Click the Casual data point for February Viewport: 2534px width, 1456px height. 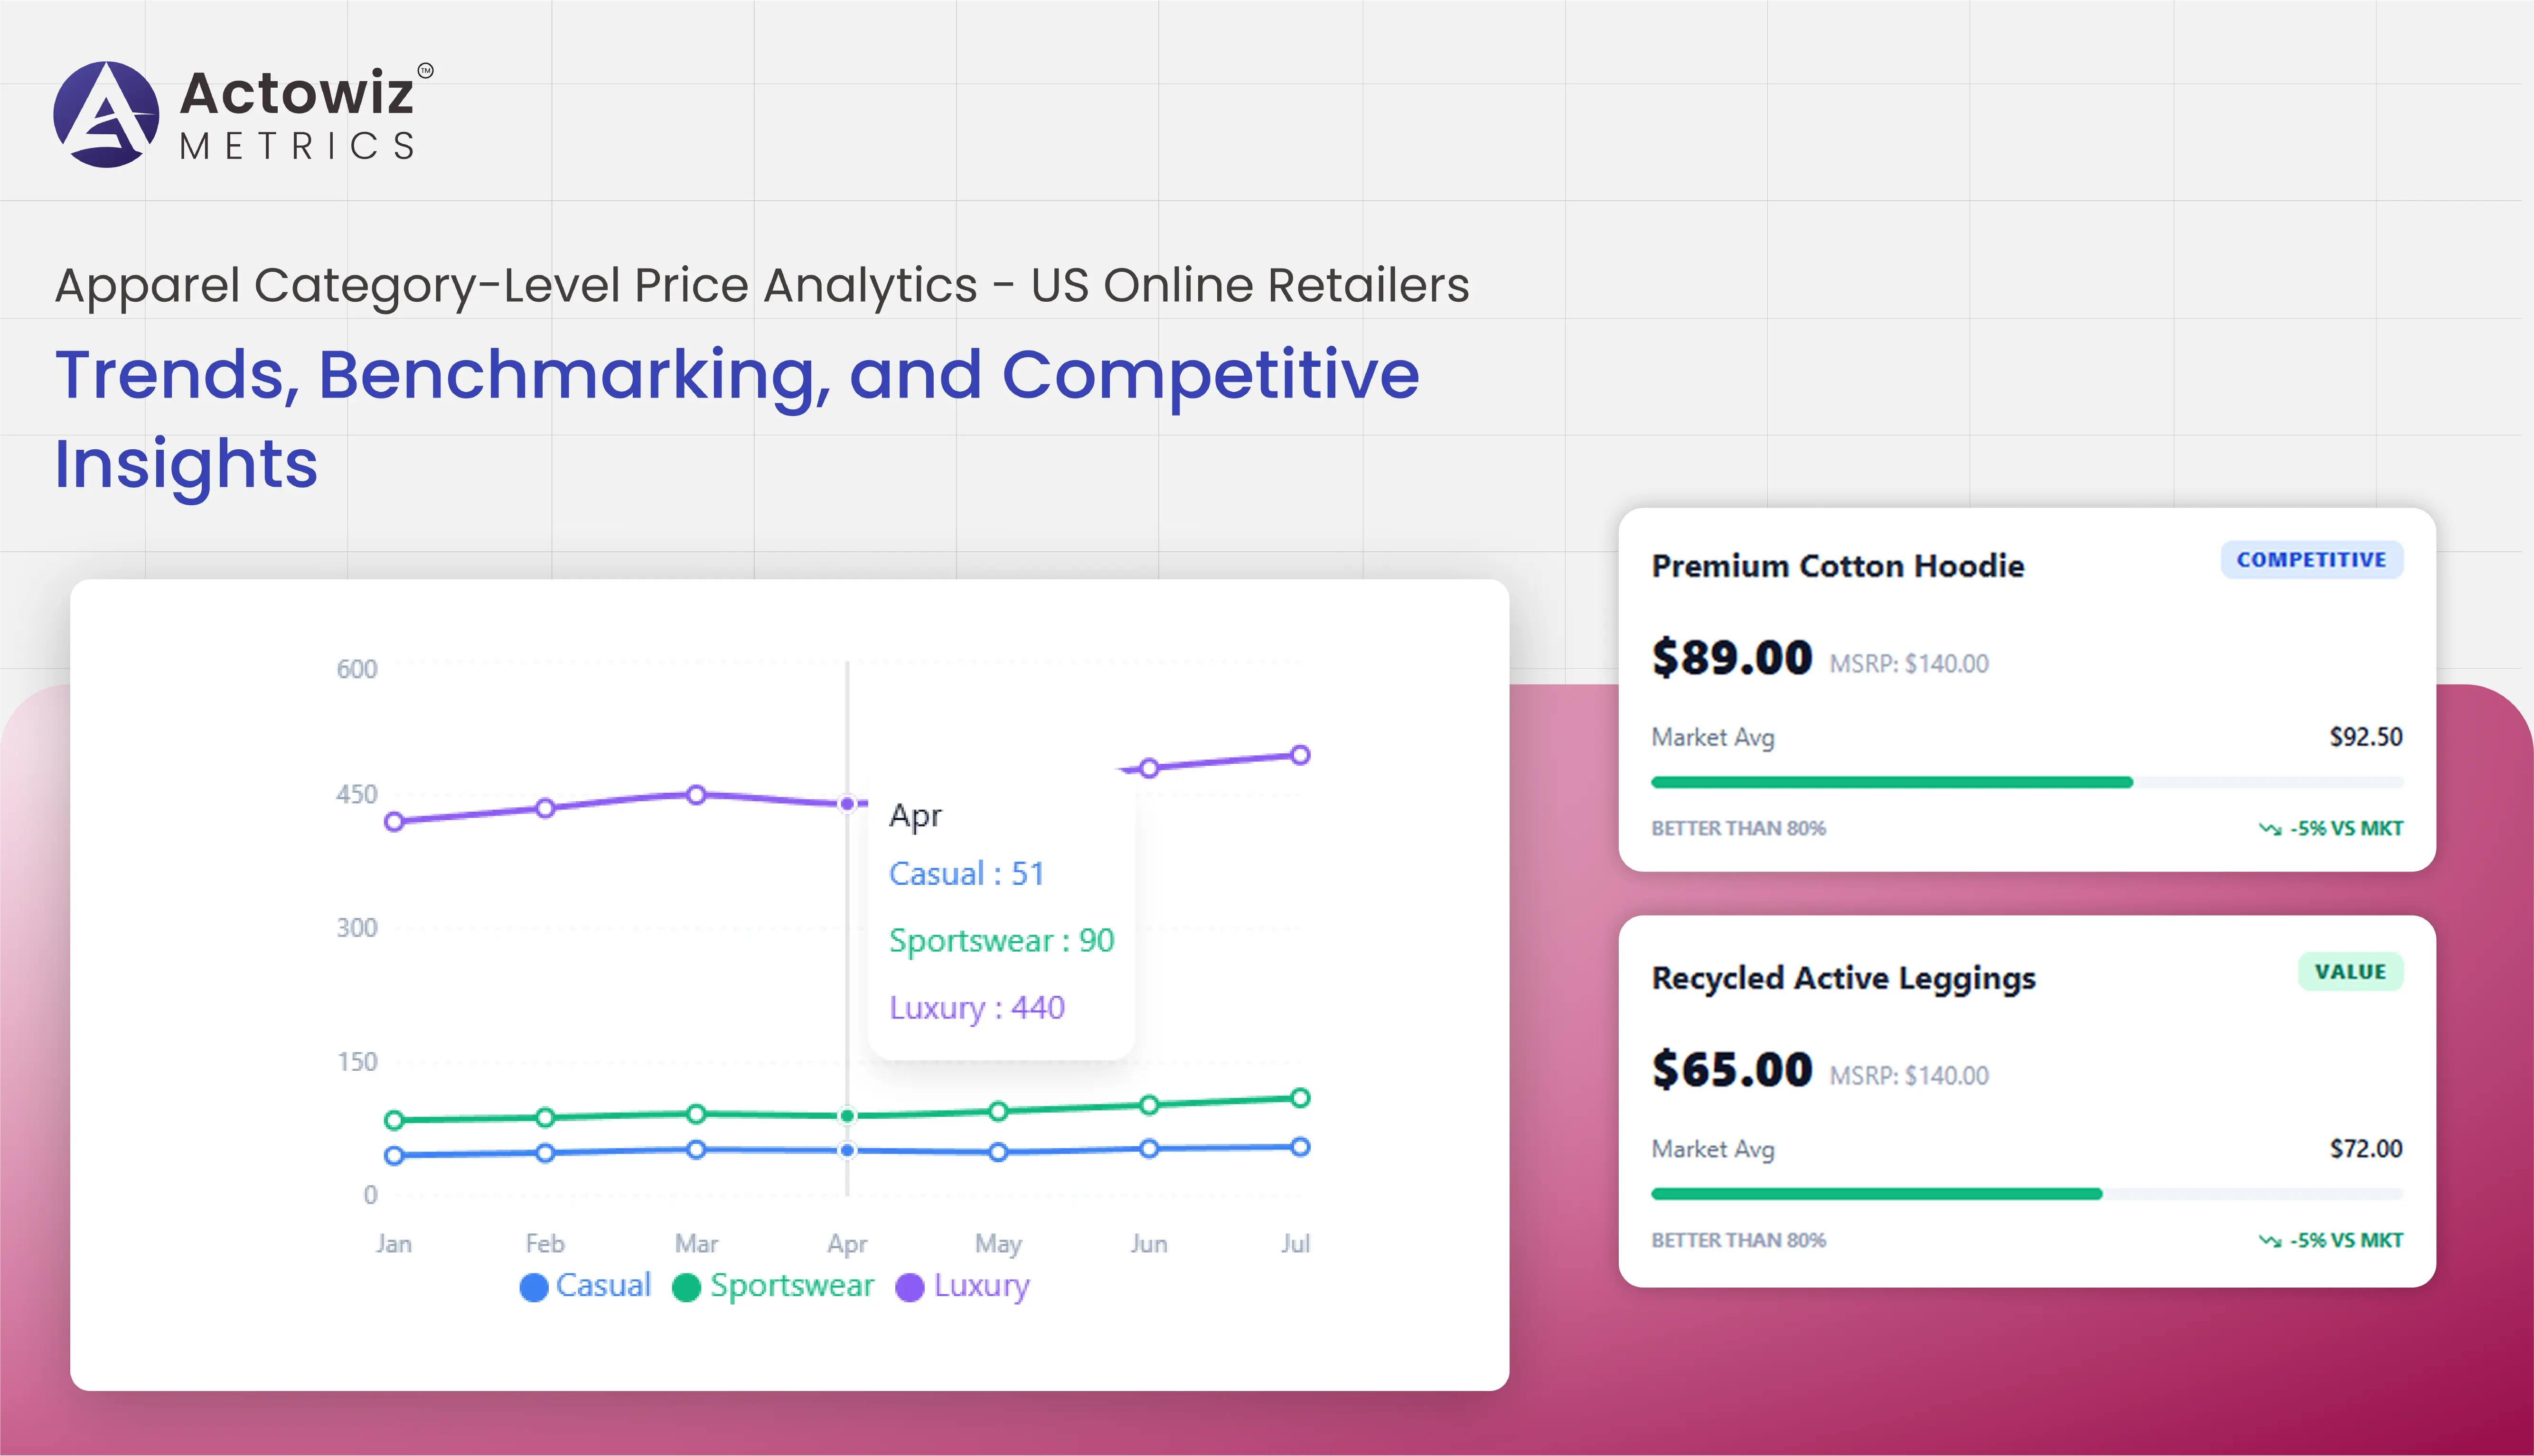pyautogui.click(x=545, y=1153)
